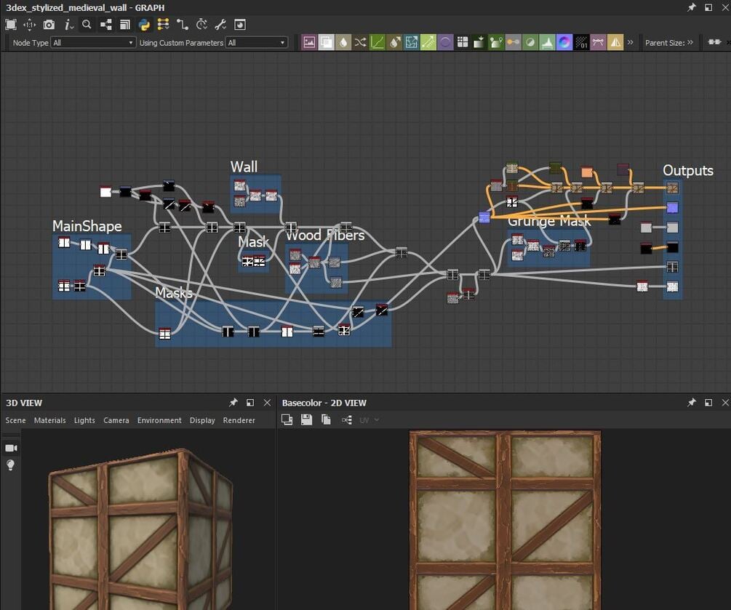Expand the node toolbar overflow chevron

tap(631, 42)
